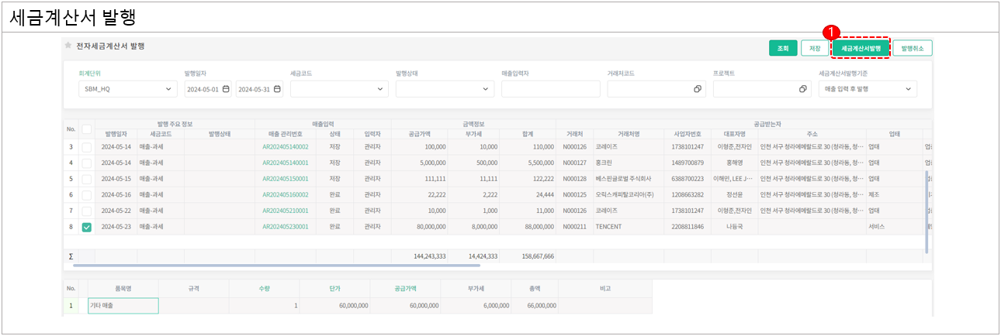Viewport: 1001px width, 336px height.
Task: Click the favorite star beside 전자세금계산서 발행
Action: pyautogui.click(x=68, y=46)
